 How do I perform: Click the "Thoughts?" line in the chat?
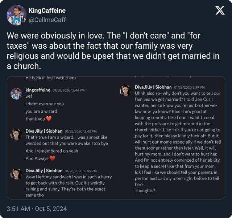pyautogui.click(x=145, y=190)
